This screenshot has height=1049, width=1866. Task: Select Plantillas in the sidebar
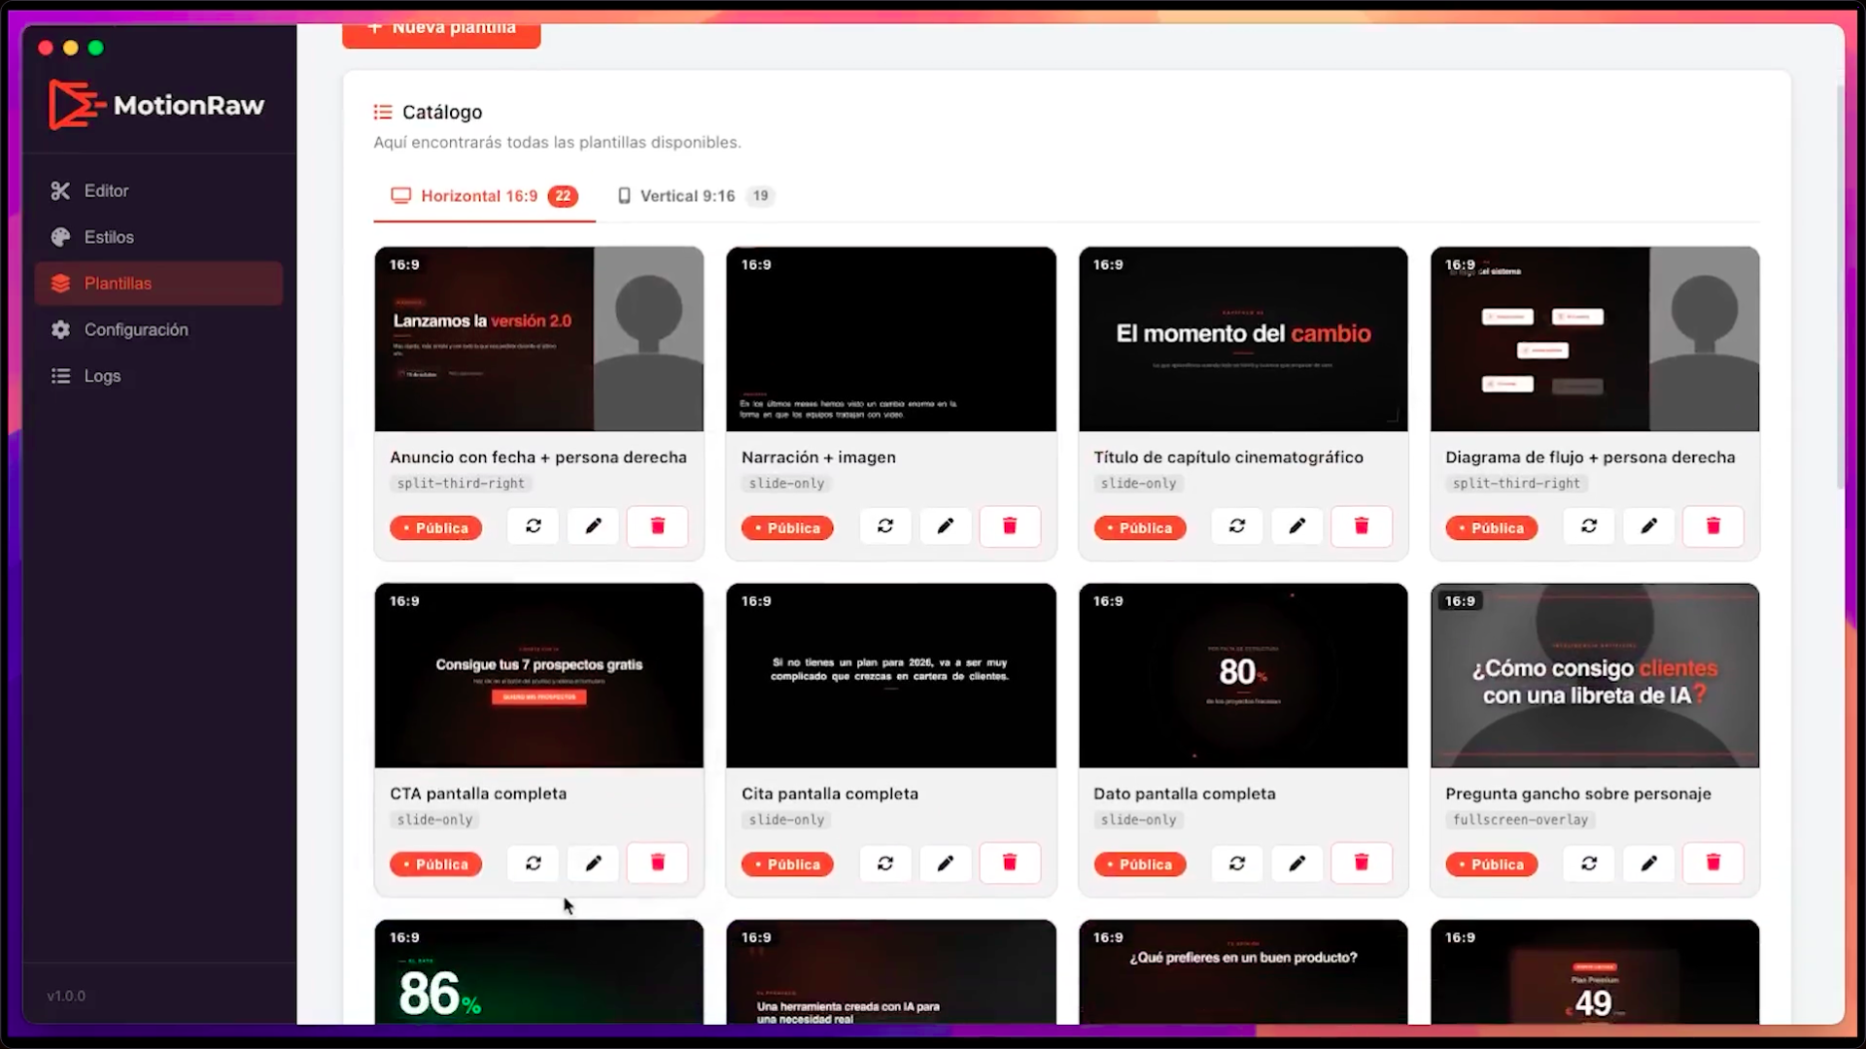click(159, 284)
